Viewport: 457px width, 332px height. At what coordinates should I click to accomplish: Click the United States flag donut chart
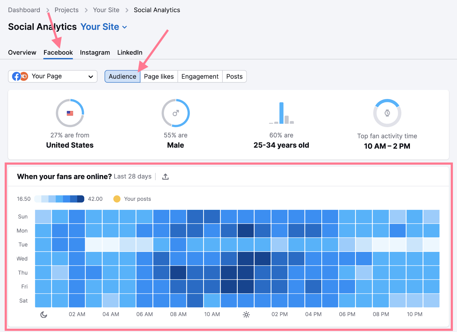[x=70, y=113]
